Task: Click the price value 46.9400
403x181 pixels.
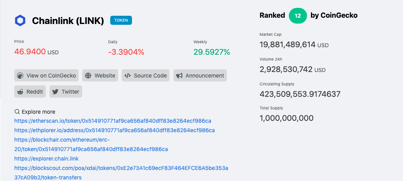Action: coord(30,52)
